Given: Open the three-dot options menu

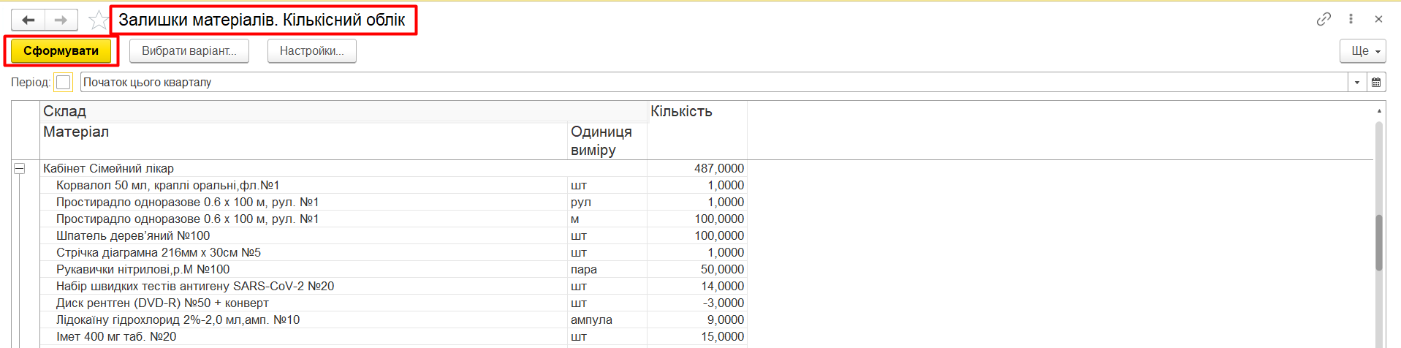Looking at the screenshot, I should click(x=1351, y=19).
